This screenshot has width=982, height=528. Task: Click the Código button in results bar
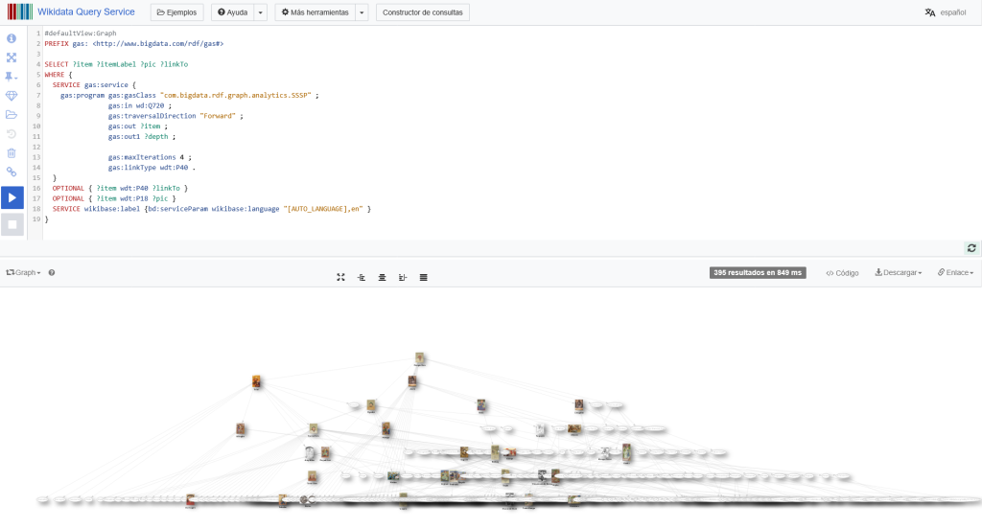coord(842,273)
